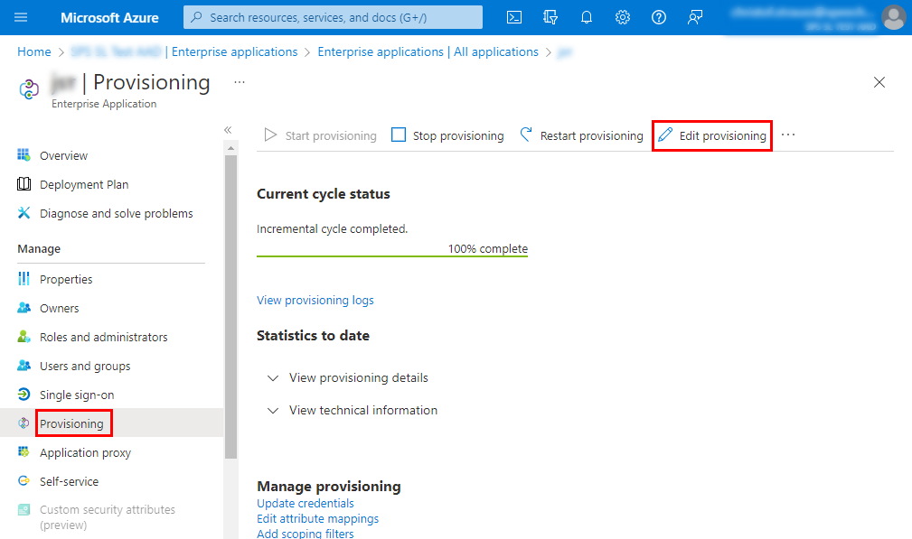This screenshot has width=912, height=539.
Task: Open View provisioning logs link
Action: 315,301
